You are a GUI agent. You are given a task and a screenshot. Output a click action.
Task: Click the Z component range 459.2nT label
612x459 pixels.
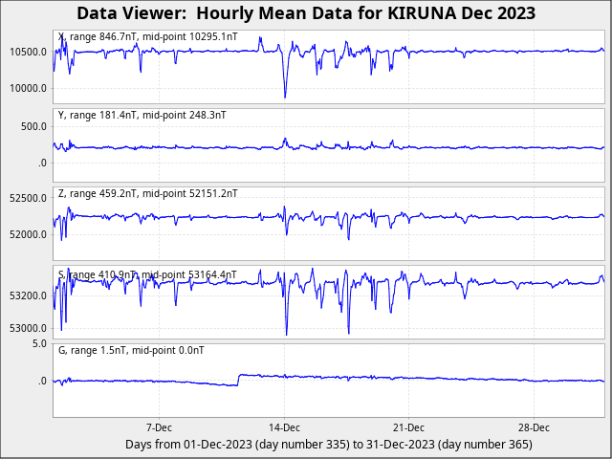(x=147, y=193)
